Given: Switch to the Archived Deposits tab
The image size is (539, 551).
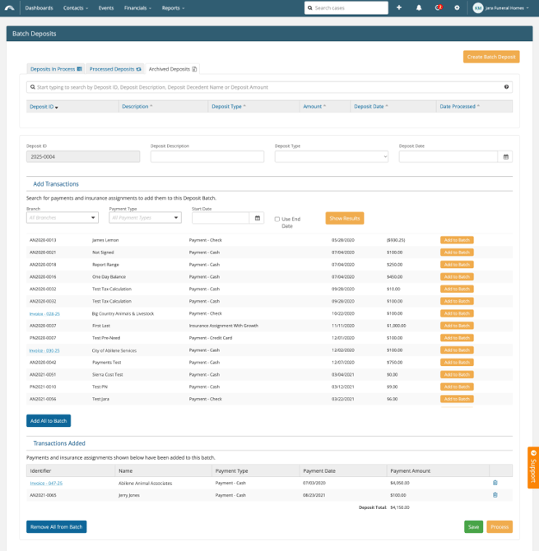Looking at the screenshot, I should pyautogui.click(x=173, y=69).
